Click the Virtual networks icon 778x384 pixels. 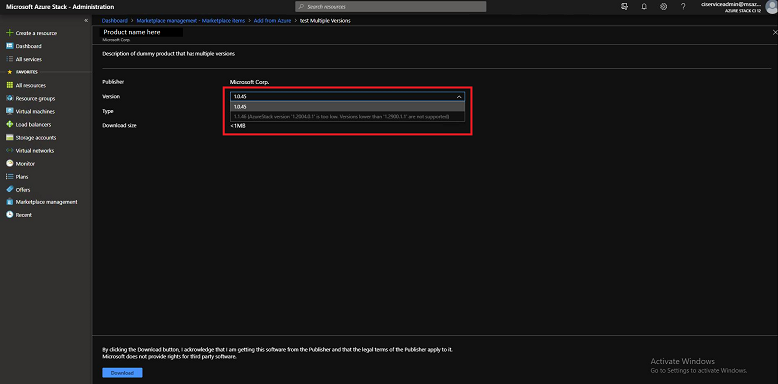point(9,150)
